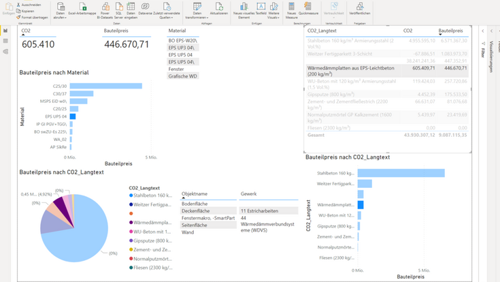The width and height of the screenshot is (500, 282).
Task: Click the Veröffentlichen publish icon
Action: [360, 6]
